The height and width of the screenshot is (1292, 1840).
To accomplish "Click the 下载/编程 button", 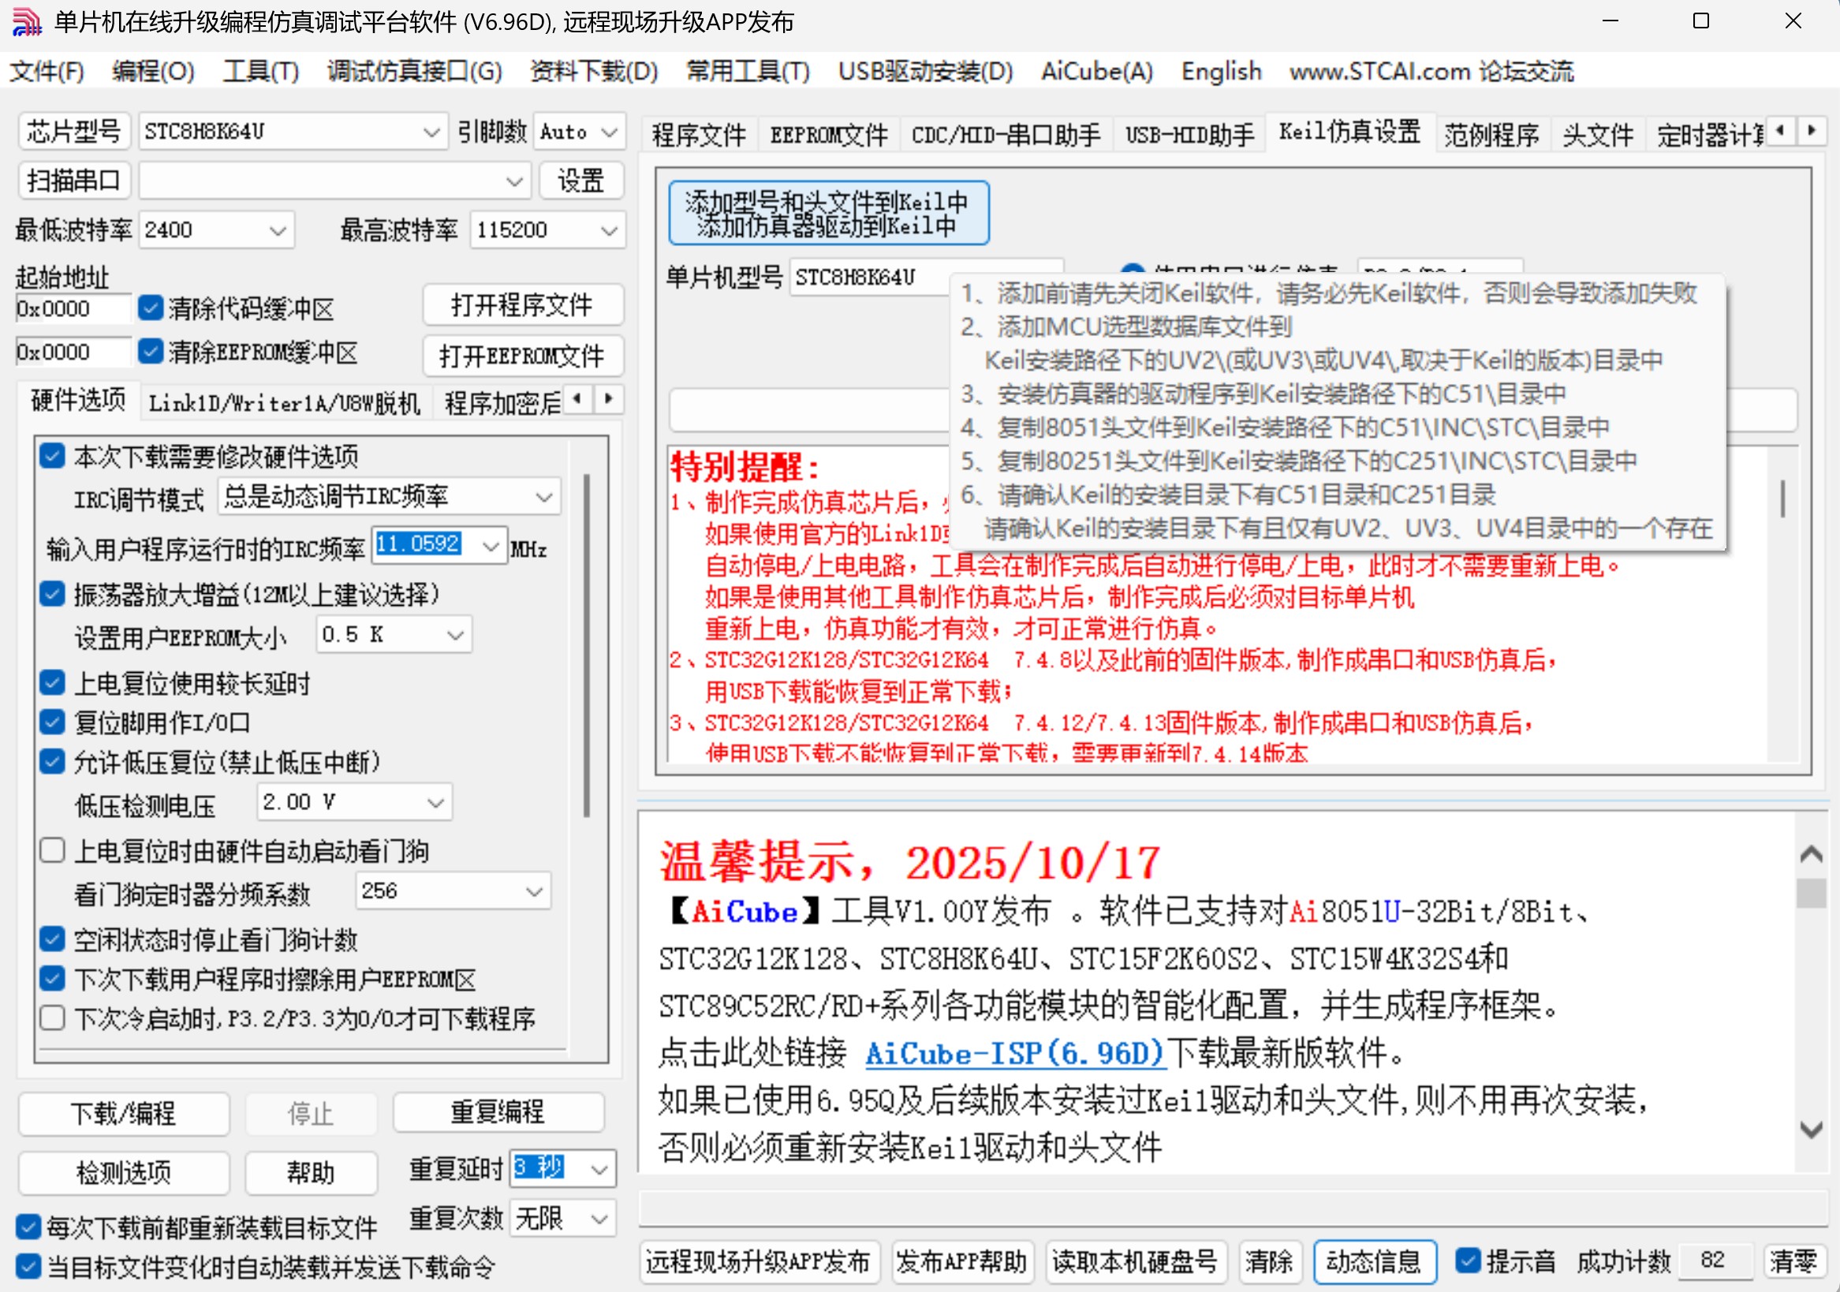I will [123, 1113].
